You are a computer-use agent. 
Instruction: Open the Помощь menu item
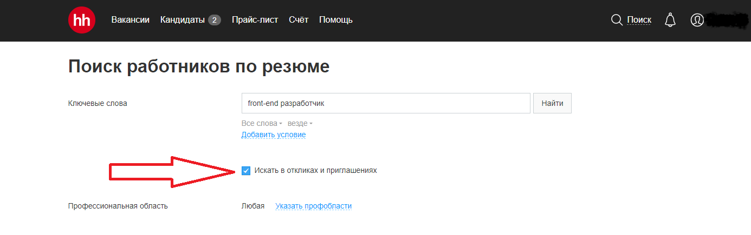tap(336, 20)
